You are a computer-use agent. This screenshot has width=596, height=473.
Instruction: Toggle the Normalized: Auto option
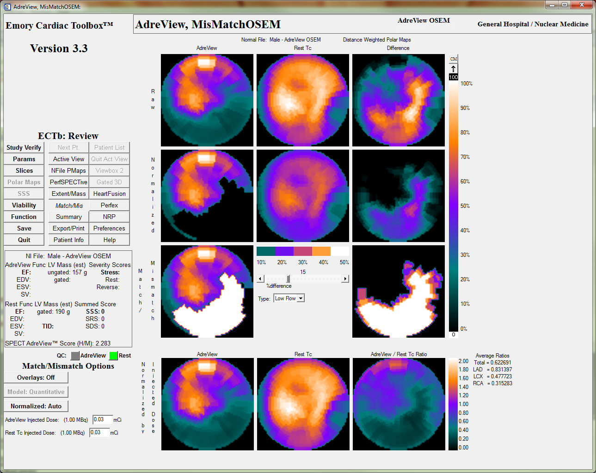click(x=36, y=406)
